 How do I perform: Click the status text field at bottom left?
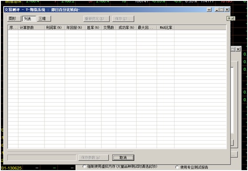click(x=42, y=158)
